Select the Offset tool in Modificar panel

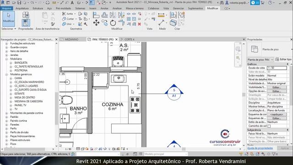click(104, 15)
